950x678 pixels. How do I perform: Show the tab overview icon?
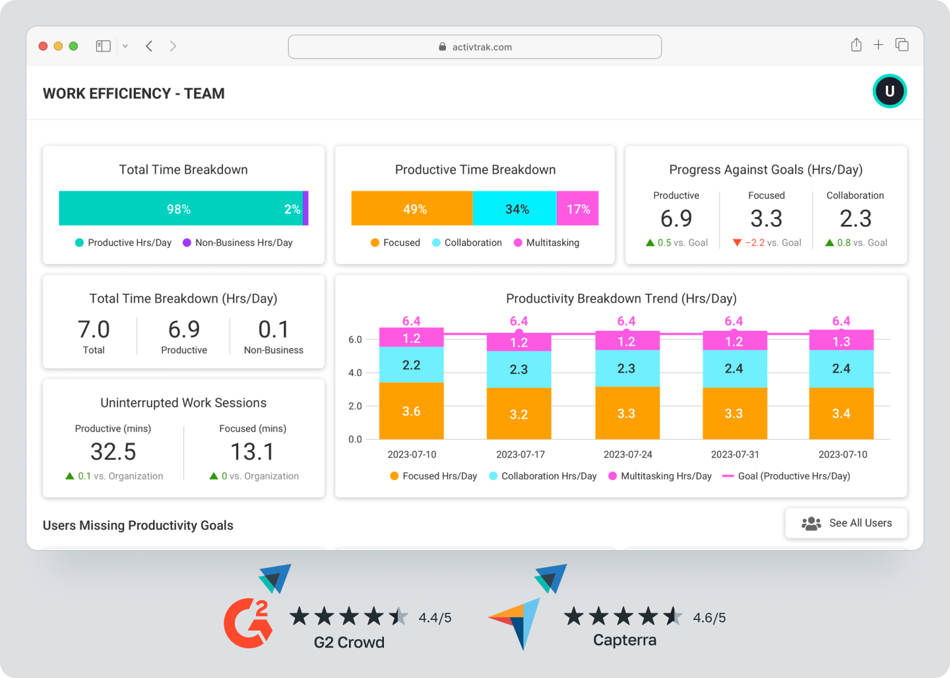pyautogui.click(x=902, y=45)
